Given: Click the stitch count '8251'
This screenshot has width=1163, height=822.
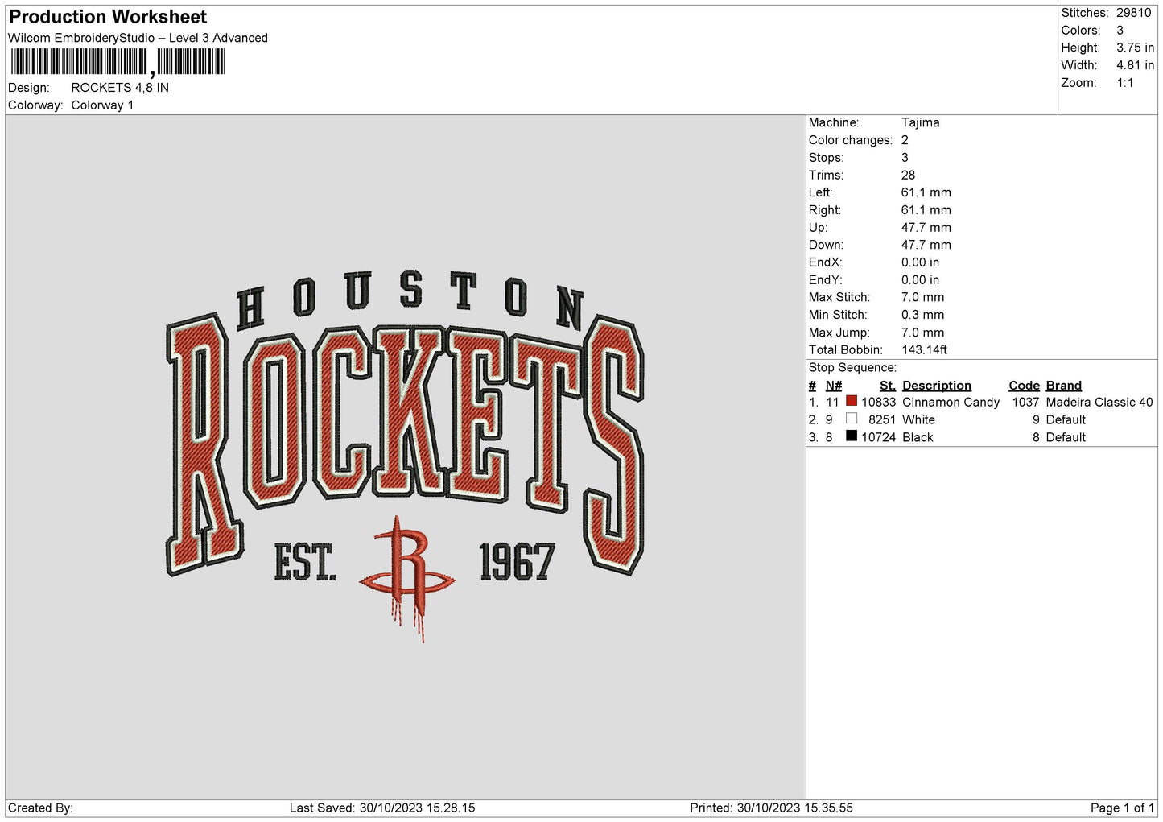Looking at the screenshot, I should (x=882, y=420).
